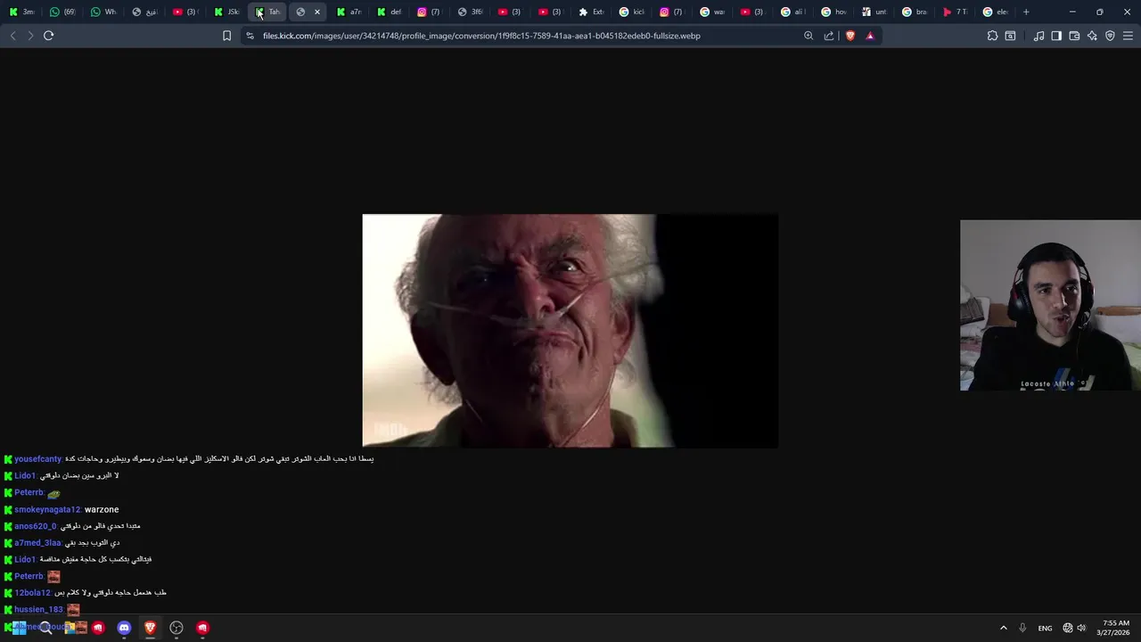Image resolution: width=1141 pixels, height=642 pixels.
Task: Switch to the first Instagram (7) tab
Action: tap(430, 12)
